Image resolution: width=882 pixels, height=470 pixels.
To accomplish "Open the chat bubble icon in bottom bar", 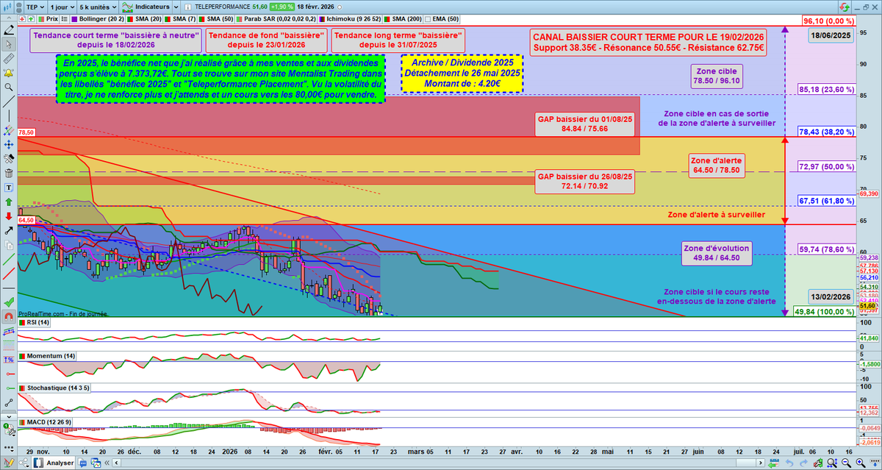I will tap(82, 463).
